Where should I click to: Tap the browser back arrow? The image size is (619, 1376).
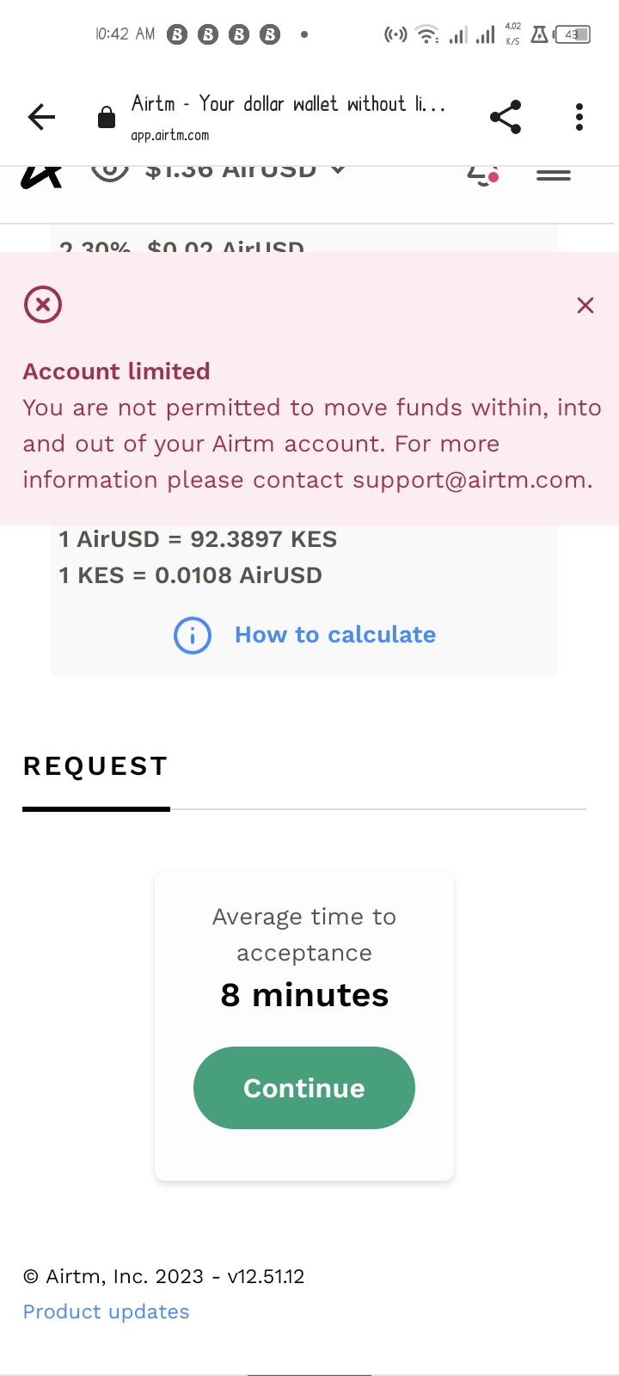(x=41, y=117)
